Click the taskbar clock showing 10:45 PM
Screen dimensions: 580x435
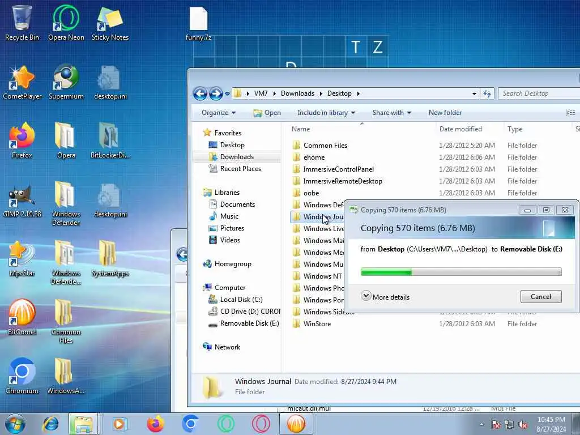pyautogui.click(x=551, y=424)
